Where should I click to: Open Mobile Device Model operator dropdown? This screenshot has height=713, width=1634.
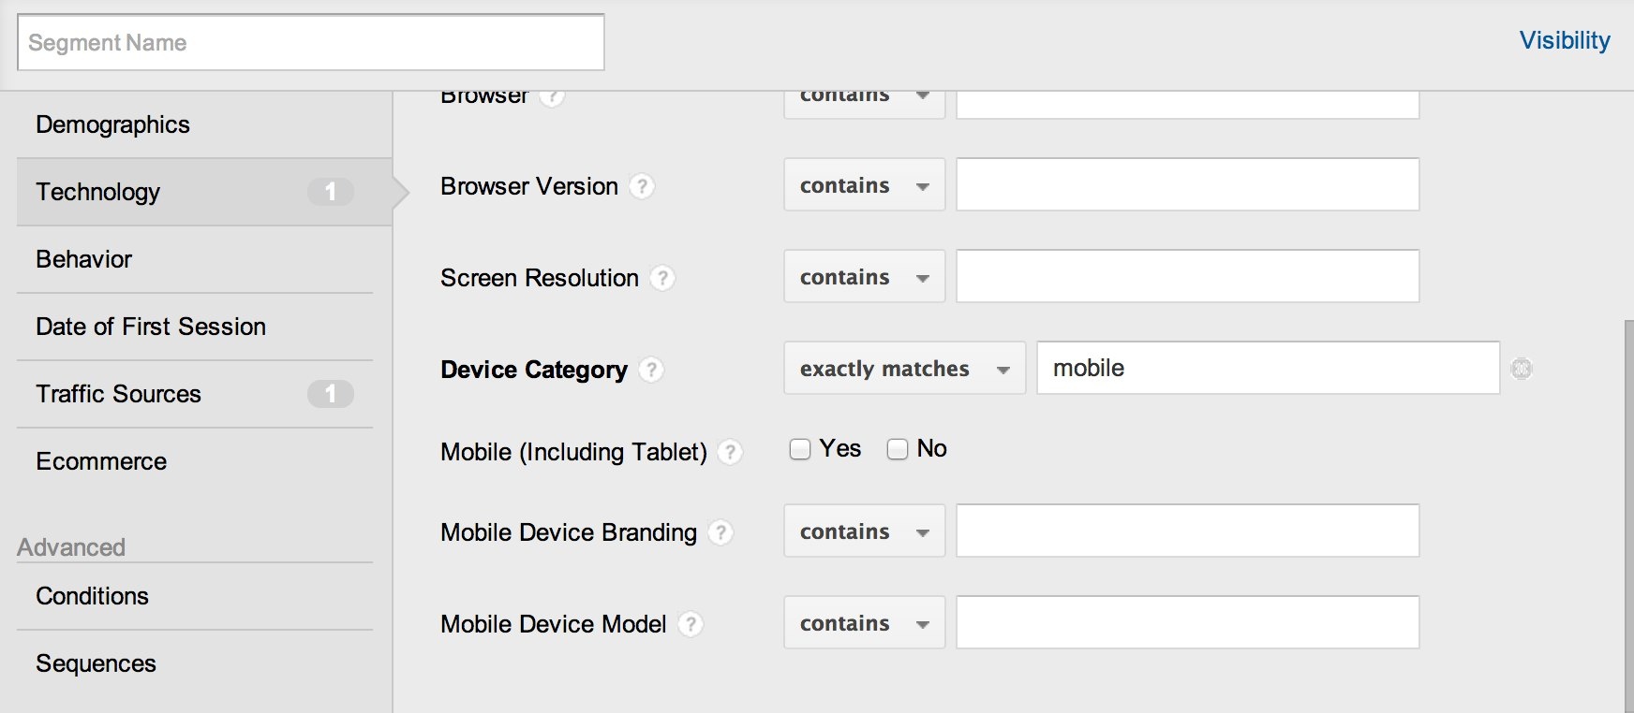pyautogui.click(x=864, y=623)
